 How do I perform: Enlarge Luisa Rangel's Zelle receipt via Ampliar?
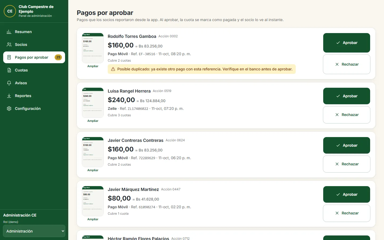[93, 121]
